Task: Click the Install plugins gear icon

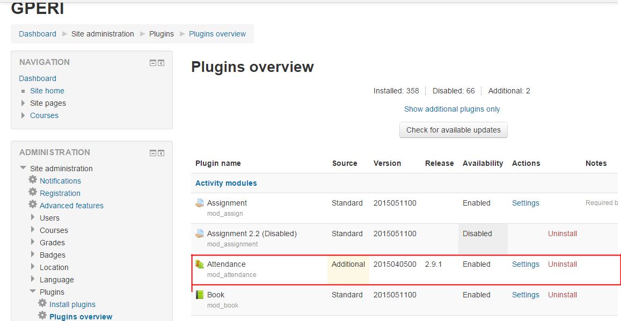Action: [x=42, y=304]
